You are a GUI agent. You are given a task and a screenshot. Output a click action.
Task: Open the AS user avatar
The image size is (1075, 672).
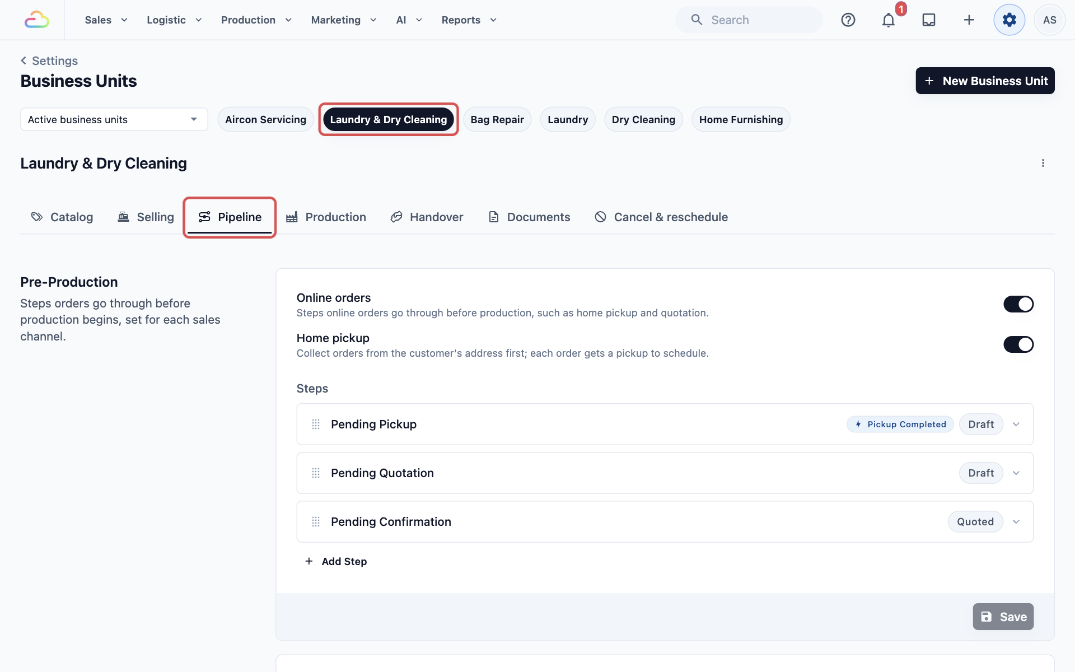[1050, 20]
